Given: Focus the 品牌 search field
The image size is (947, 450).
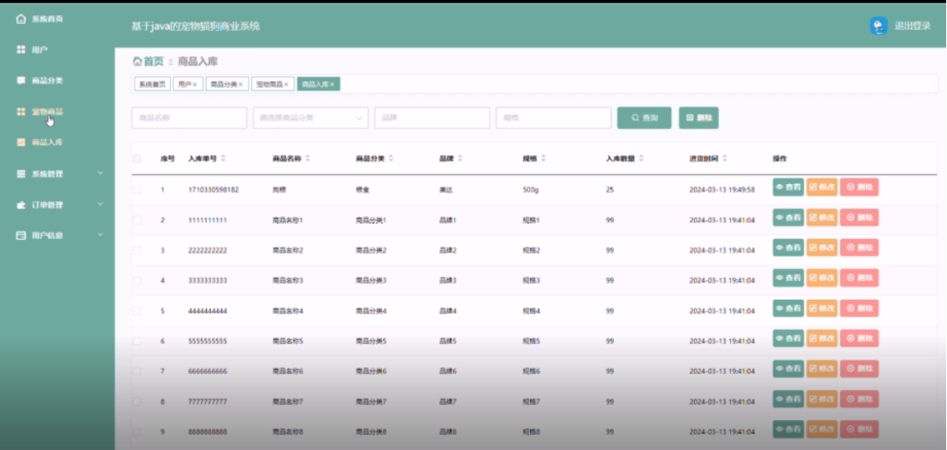Looking at the screenshot, I should 432,118.
